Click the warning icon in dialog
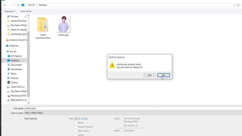This screenshot has height=136, width=242. [x=112, y=65]
